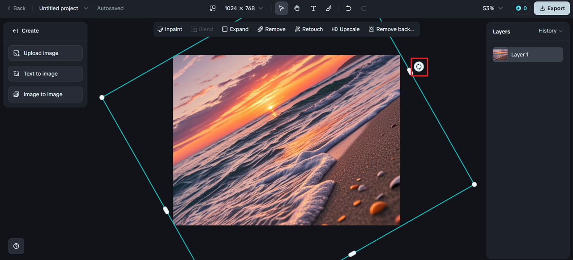Choose Expand from the editing toolbar
This screenshot has height=260, width=573.
(x=235, y=29)
